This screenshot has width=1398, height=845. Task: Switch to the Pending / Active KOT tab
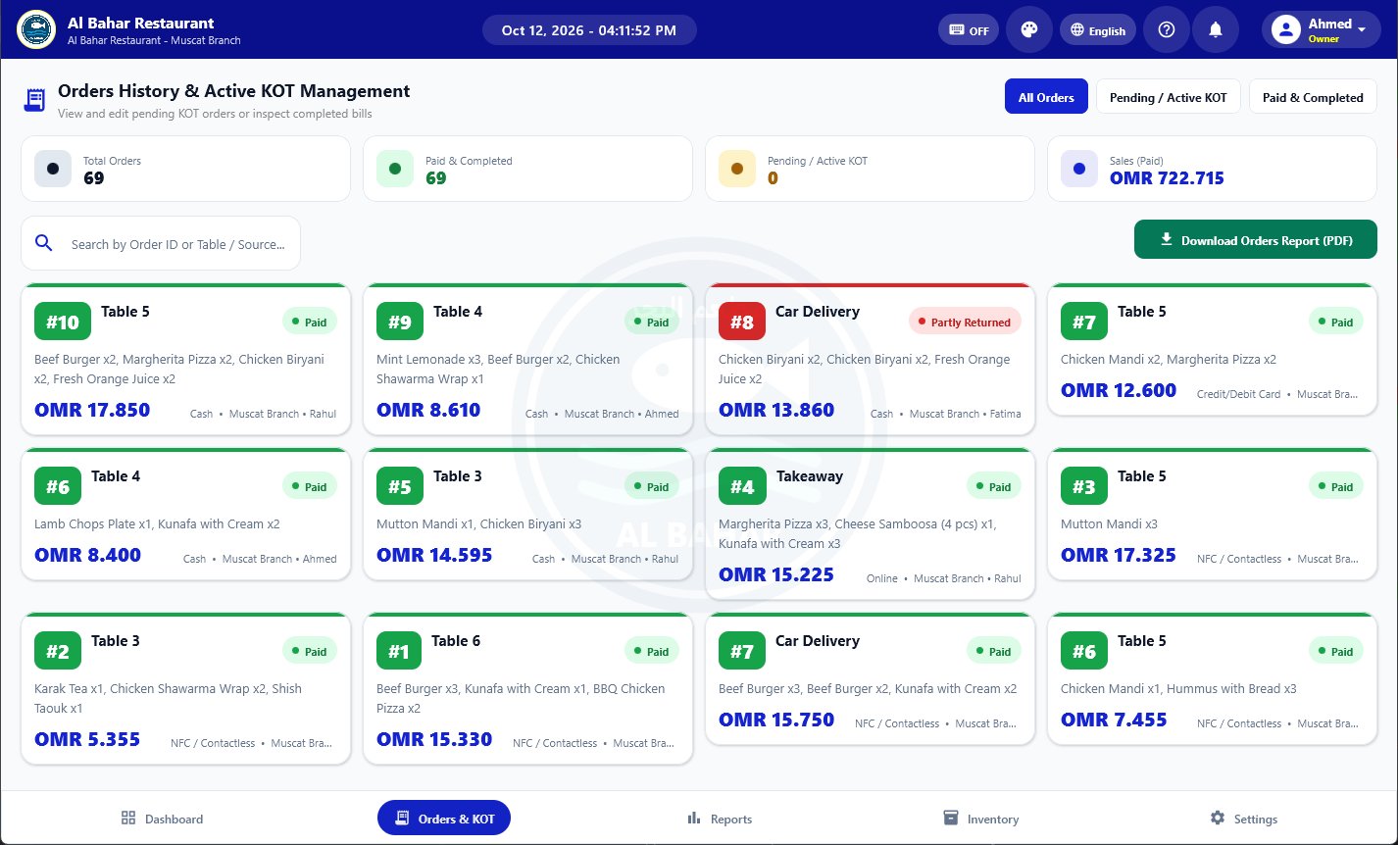click(x=1168, y=97)
